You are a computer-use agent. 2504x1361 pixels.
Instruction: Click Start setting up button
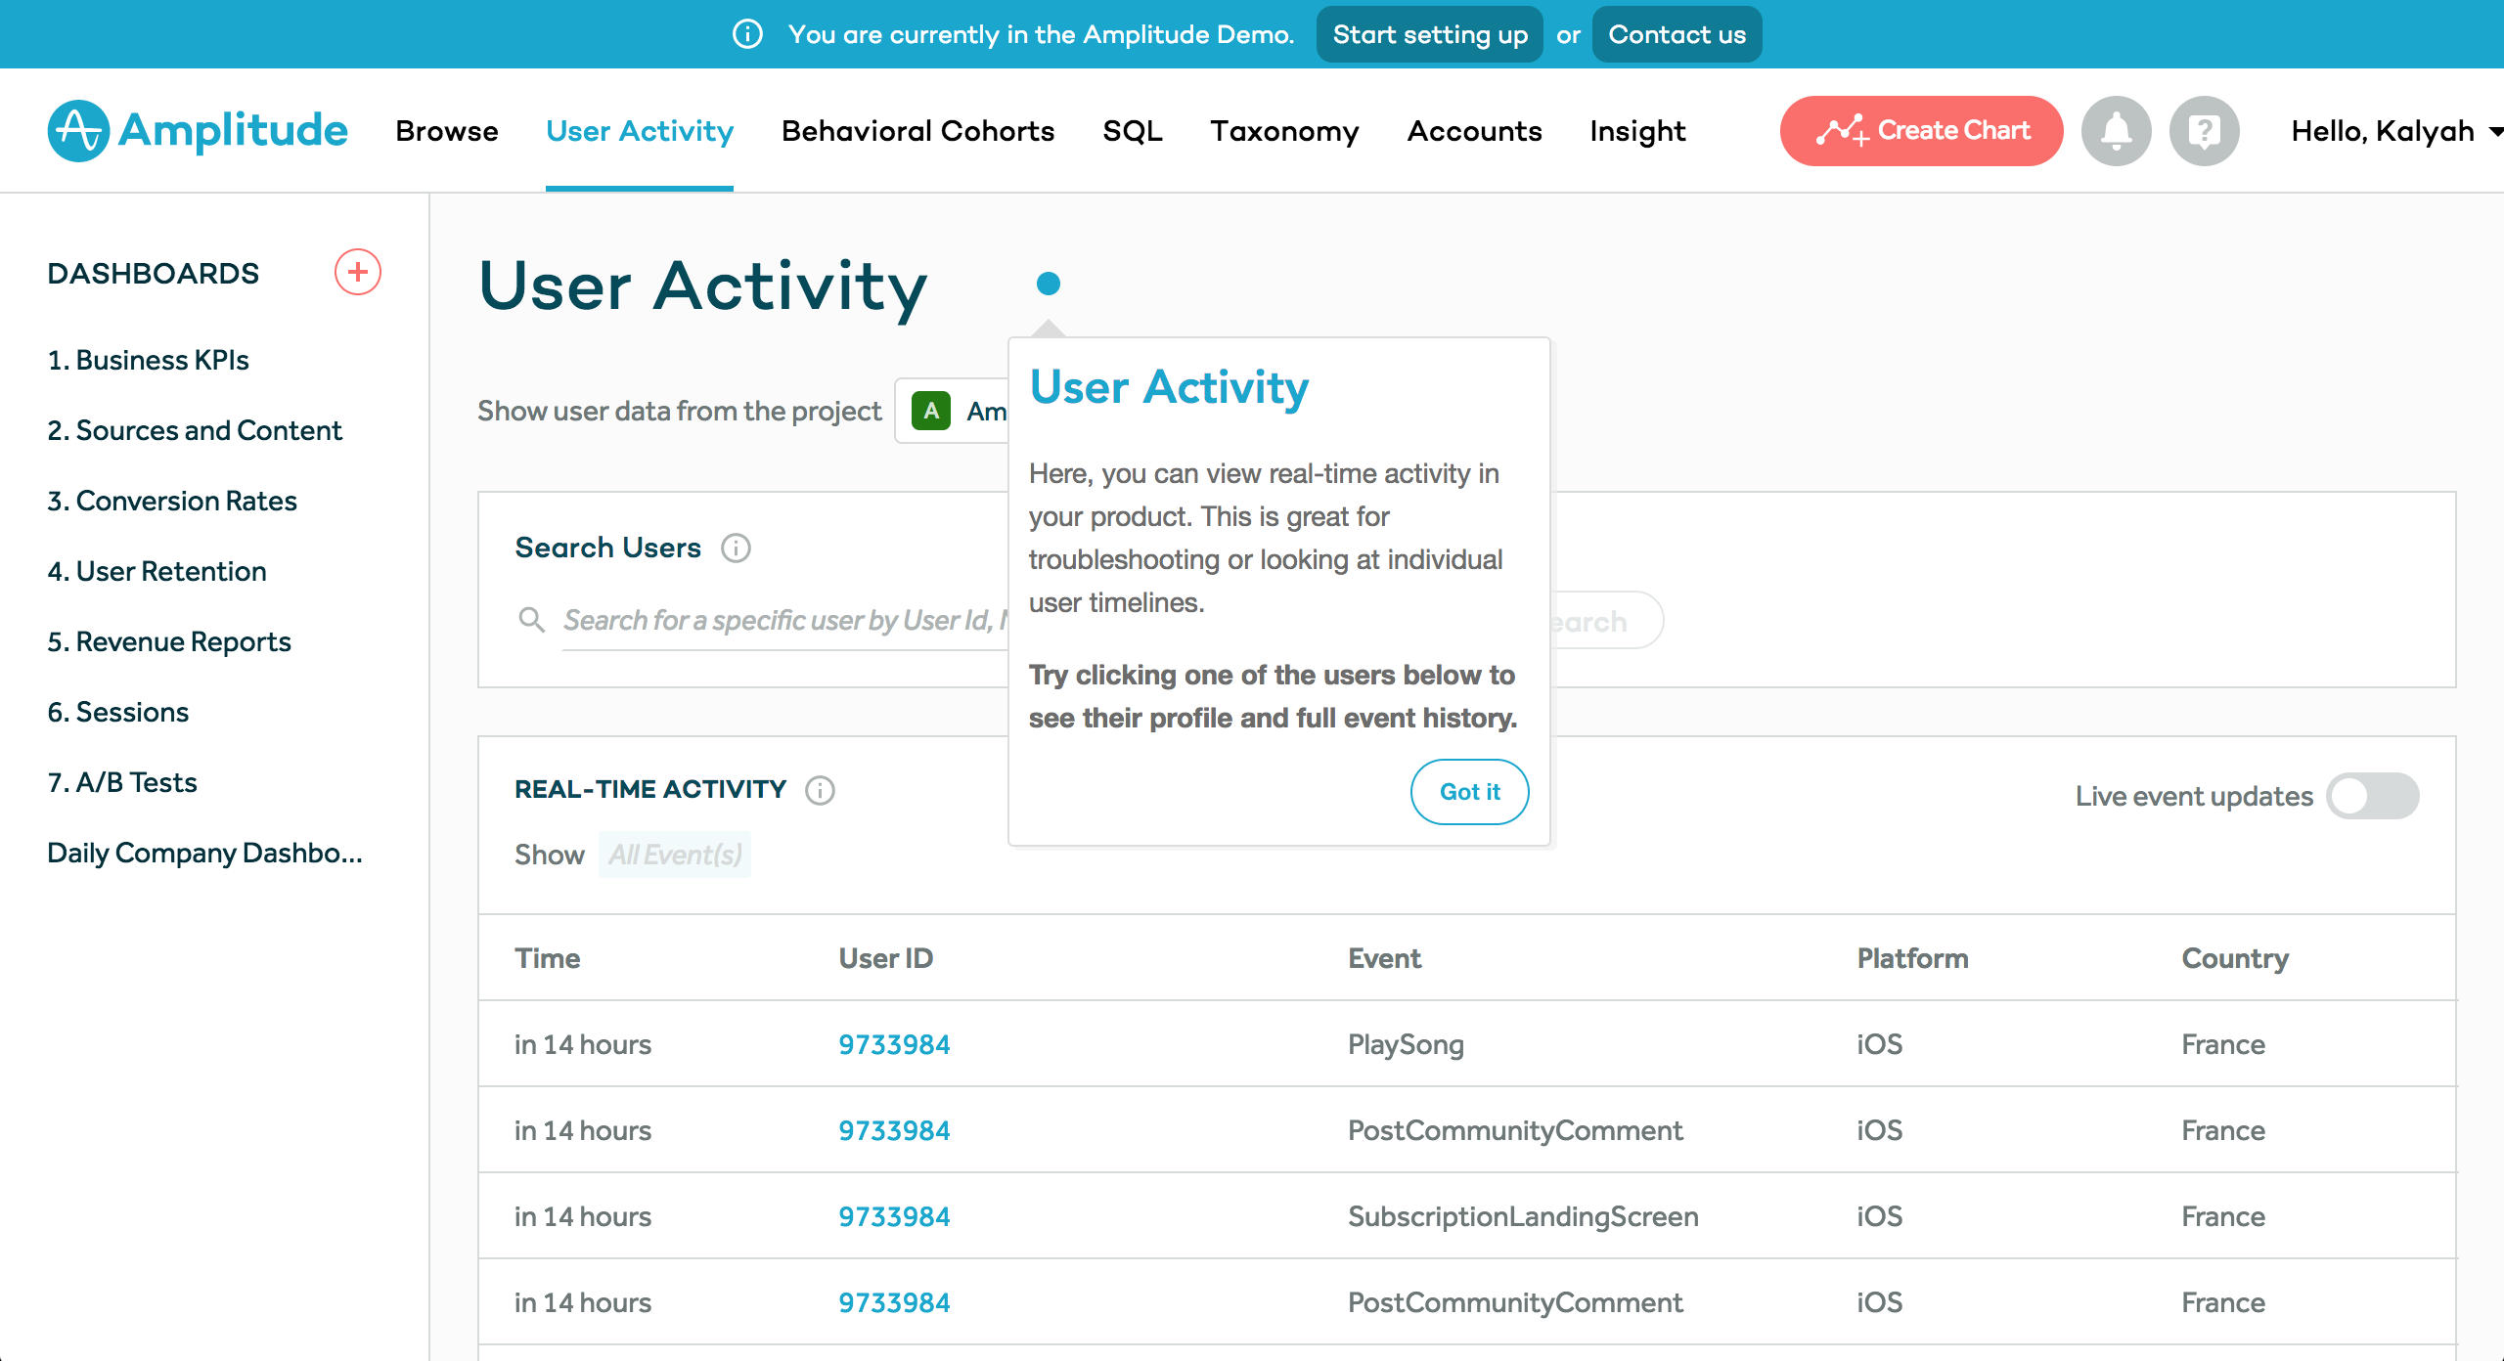click(x=1430, y=34)
